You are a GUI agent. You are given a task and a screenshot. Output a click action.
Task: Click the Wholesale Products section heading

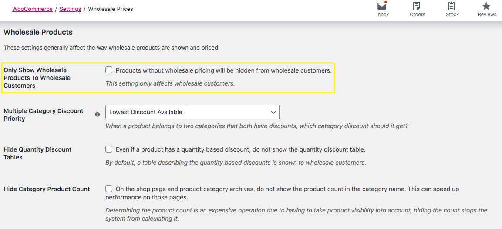pyautogui.click(x=38, y=32)
